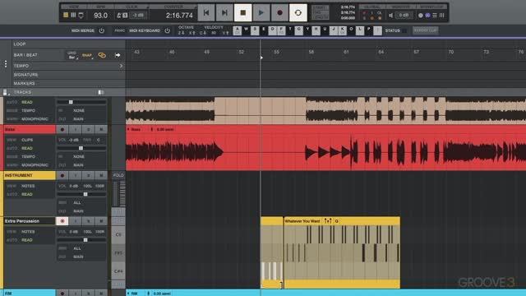Open the three-dot vertical menu icon

[6, 64]
